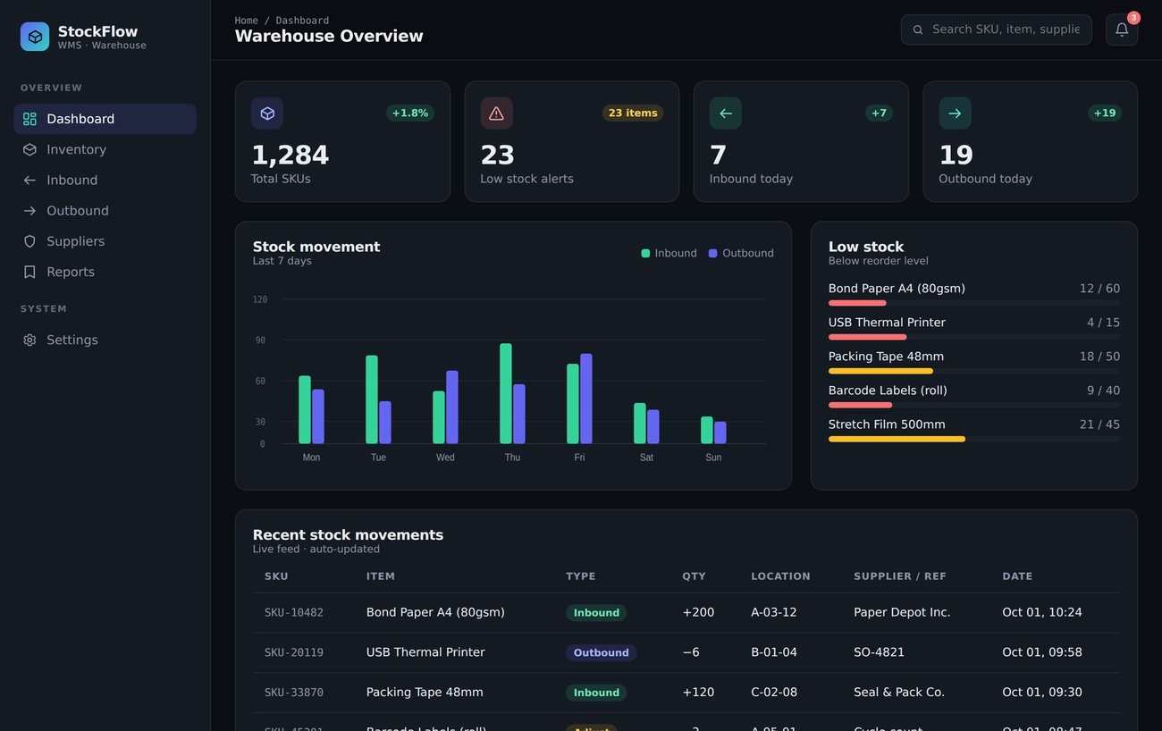
Task: Click Friday's outbound bar in chart
Action: (586, 399)
